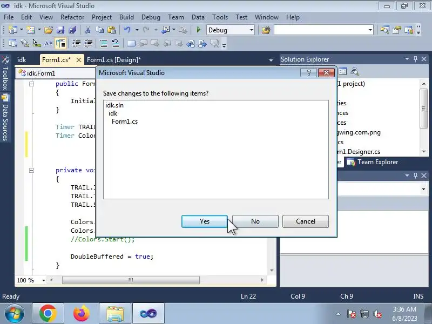
Task: Open the File menu
Action: [9, 17]
